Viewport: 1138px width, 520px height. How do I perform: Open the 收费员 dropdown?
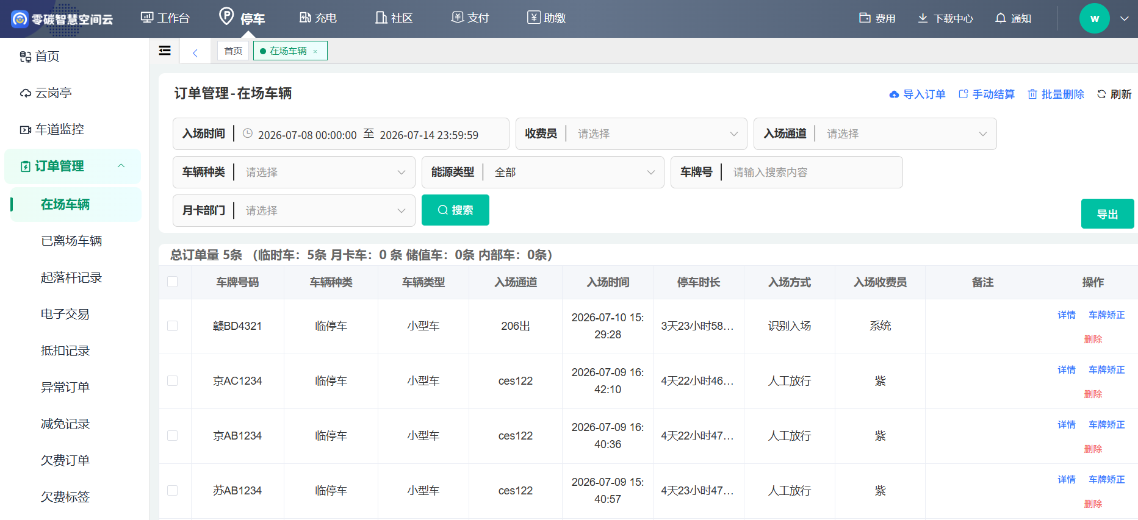[x=632, y=134]
